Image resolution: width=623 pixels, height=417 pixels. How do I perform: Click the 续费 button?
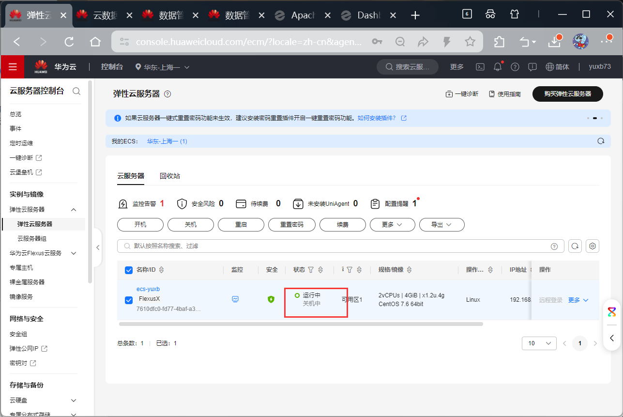coord(343,225)
